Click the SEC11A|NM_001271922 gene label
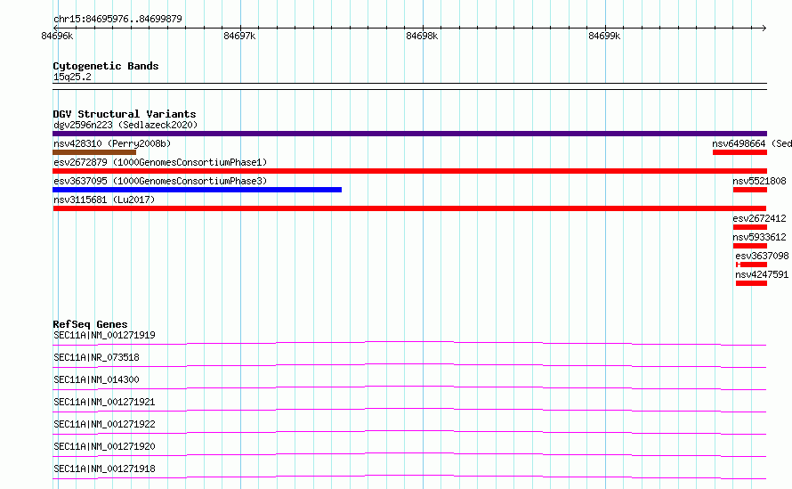 pyautogui.click(x=104, y=424)
